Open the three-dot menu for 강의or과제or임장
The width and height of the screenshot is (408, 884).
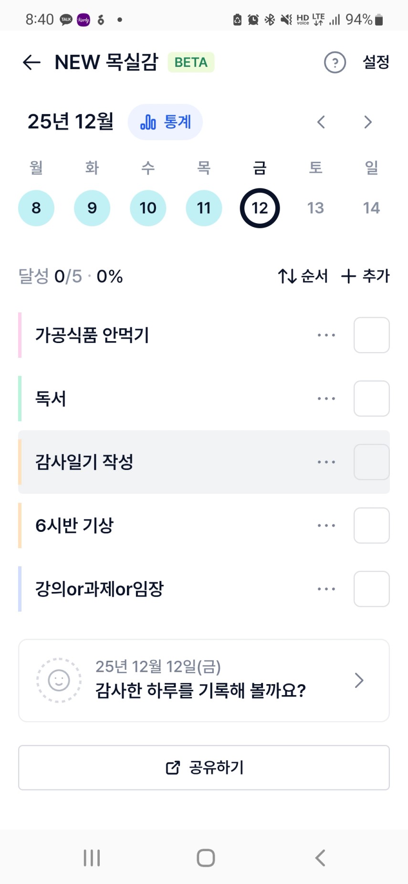pyautogui.click(x=326, y=589)
